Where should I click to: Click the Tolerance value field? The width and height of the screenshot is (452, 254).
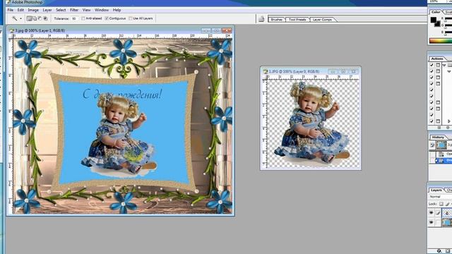[74, 18]
